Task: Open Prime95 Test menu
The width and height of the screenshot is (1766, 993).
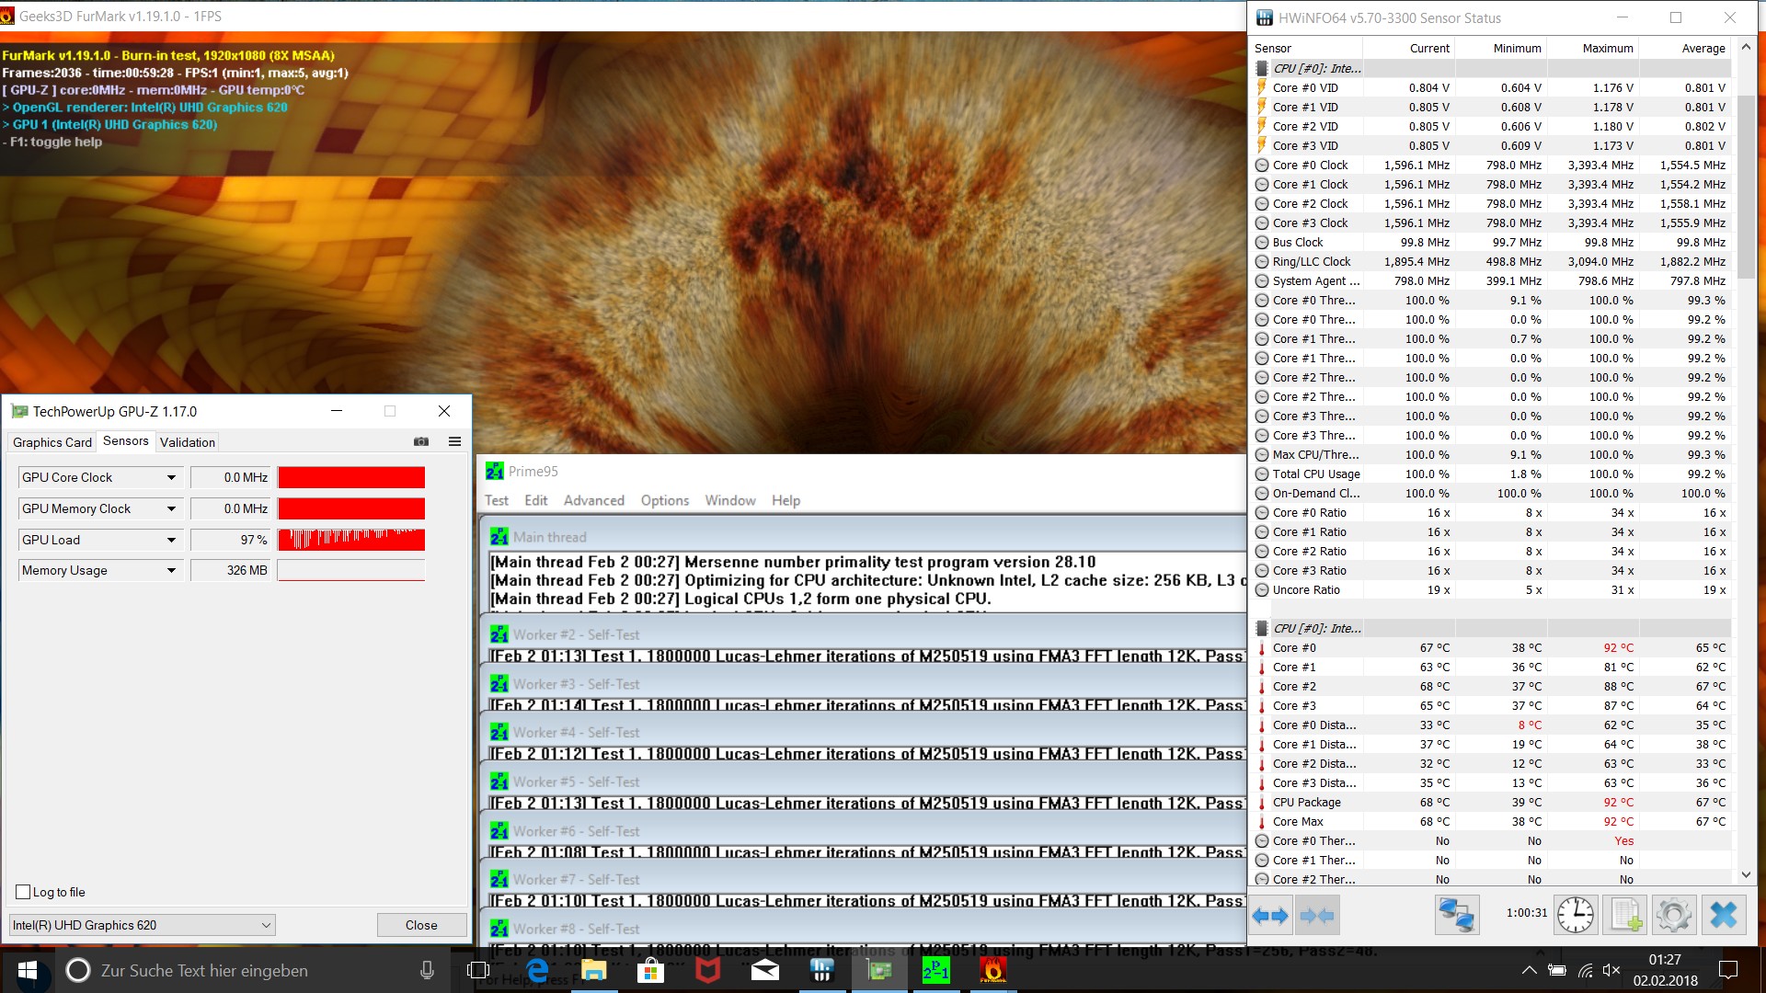Action: click(497, 500)
